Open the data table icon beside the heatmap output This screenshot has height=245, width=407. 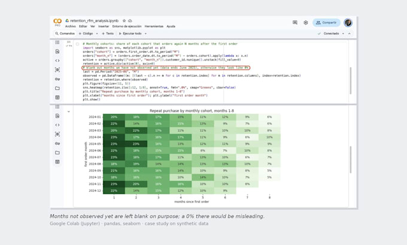pyautogui.click(x=57, y=162)
